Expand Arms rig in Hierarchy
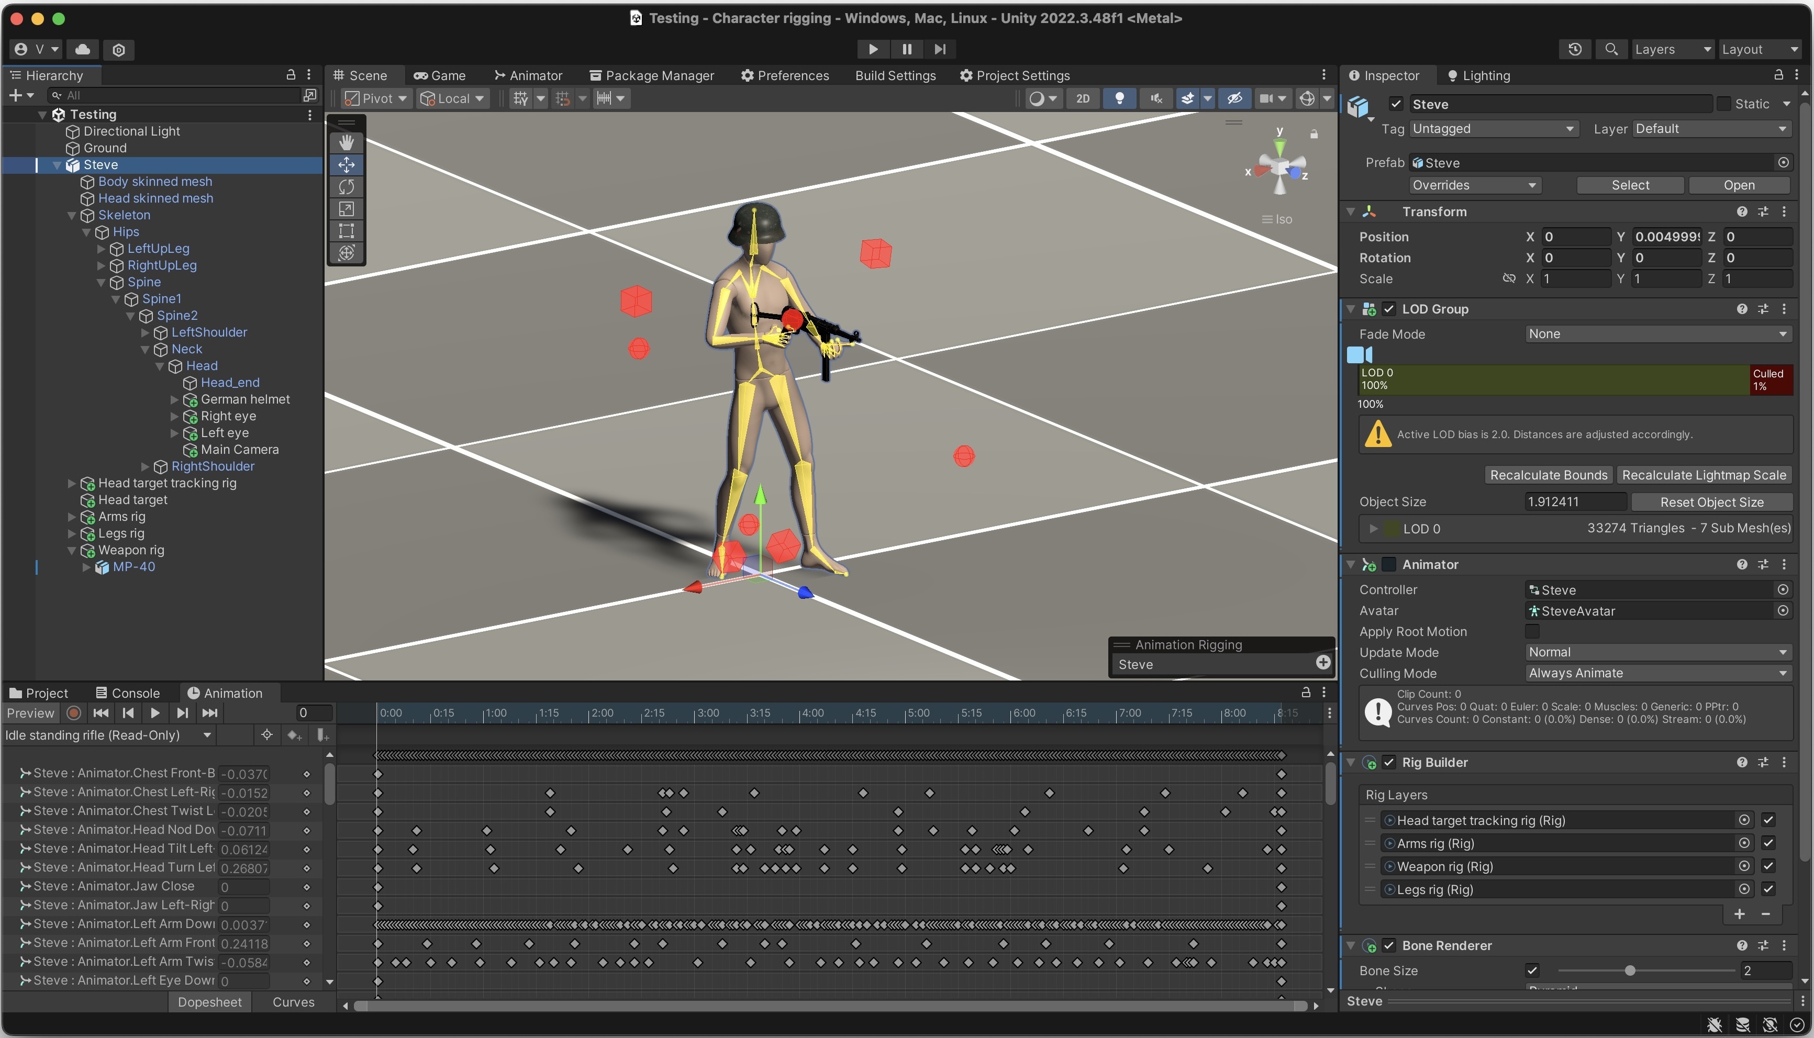Viewport: 1814px width, 1038px height. 71,517
